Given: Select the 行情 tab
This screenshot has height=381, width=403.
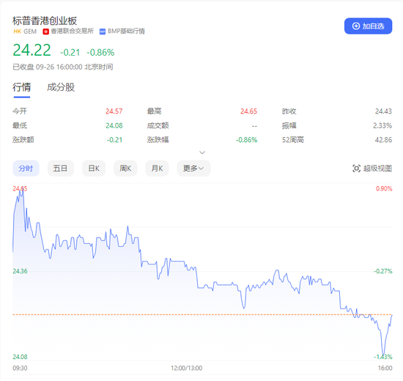Looking at the screenshot, I should [x=21, y=87].
